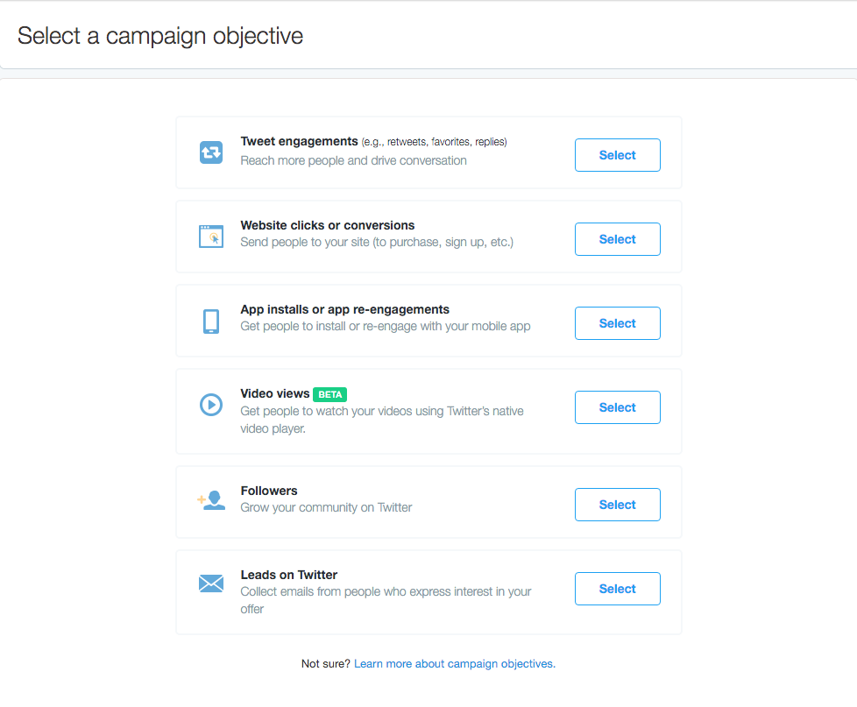Click the green BETA badge

(329, 394)
